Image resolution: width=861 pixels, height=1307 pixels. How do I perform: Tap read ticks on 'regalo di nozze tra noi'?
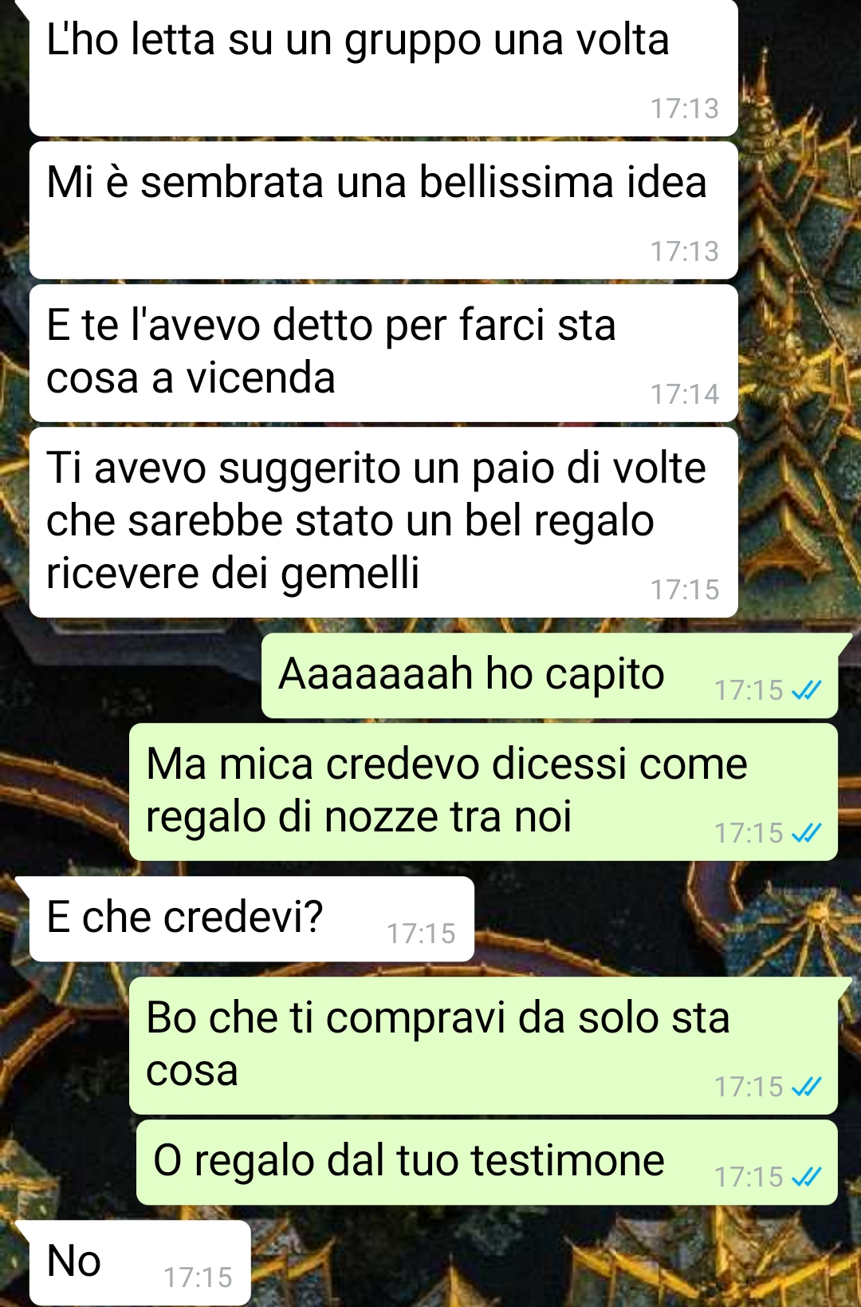coord(806,833)
